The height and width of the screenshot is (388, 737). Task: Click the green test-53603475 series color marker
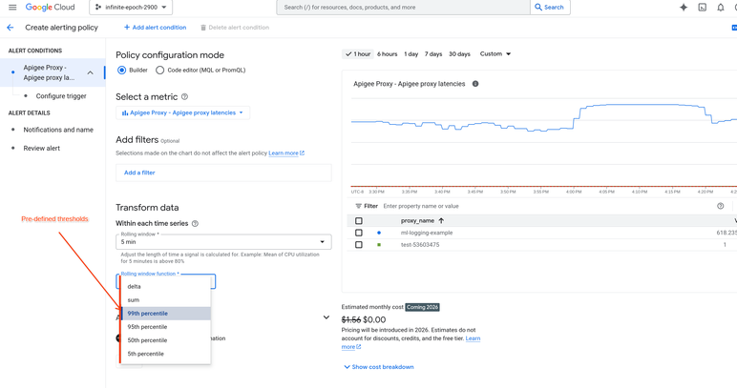[379, 245]
